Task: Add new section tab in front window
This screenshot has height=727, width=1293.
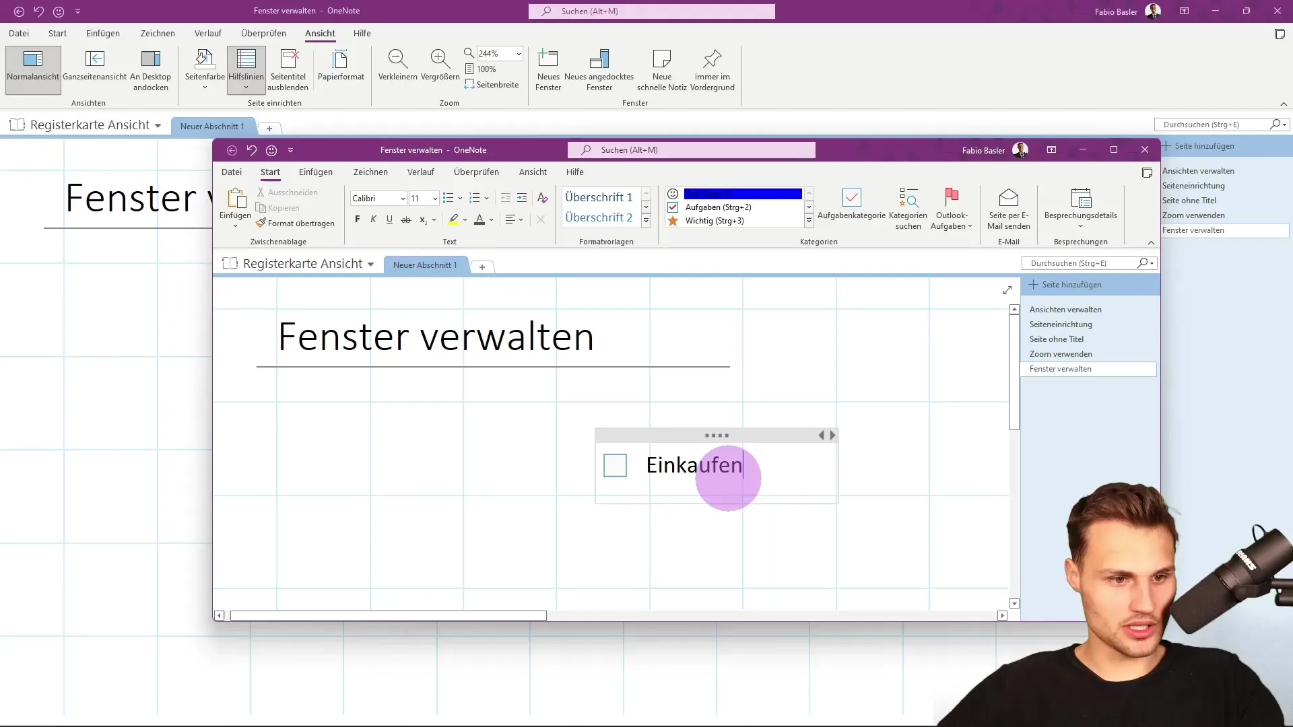Action: click(x=482, y=267)
